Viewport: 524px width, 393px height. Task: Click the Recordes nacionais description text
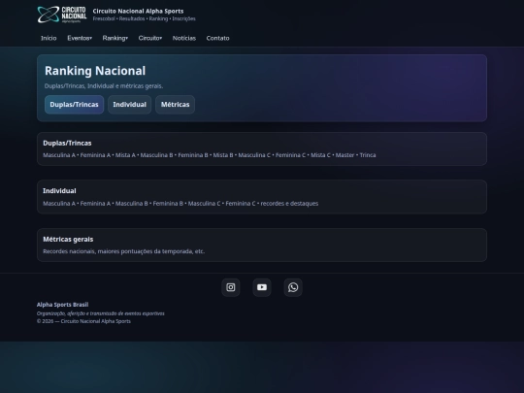[x=123, y=251]
